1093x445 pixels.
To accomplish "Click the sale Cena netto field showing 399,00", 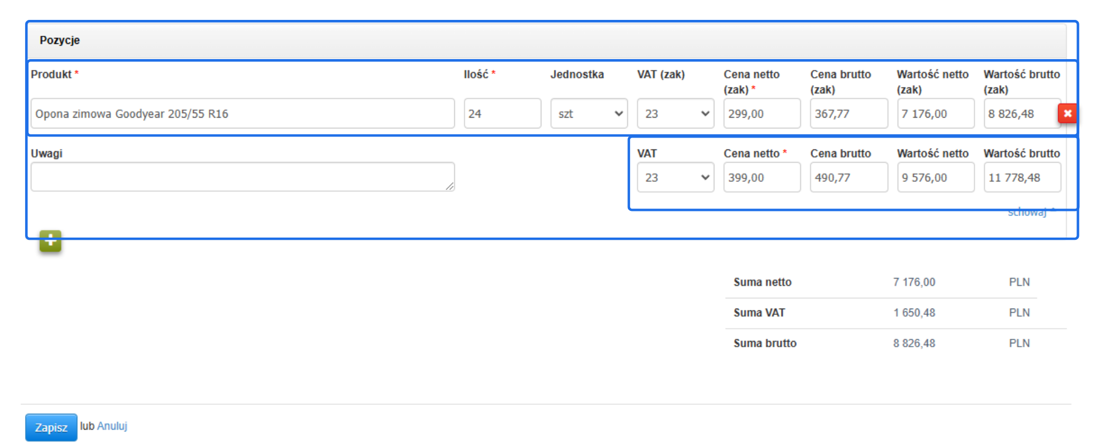I will click(x=762, y=177).
